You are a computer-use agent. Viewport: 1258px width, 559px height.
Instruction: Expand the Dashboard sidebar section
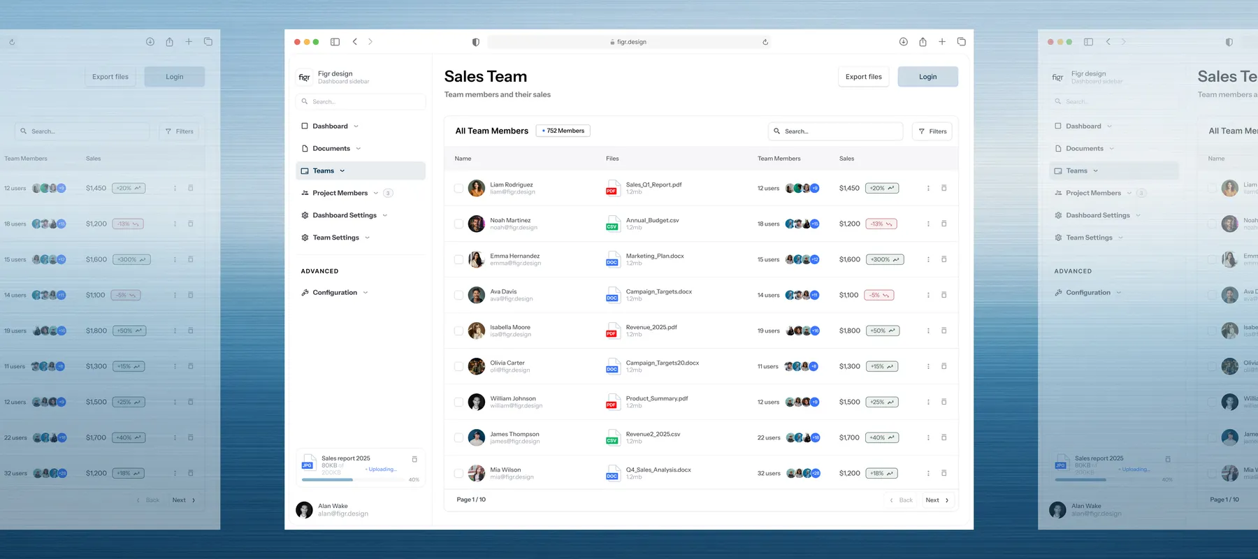pos(356,126)
